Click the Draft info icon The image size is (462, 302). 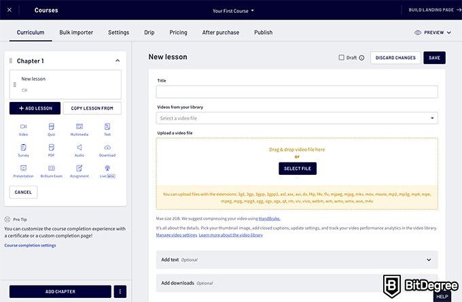361,58
